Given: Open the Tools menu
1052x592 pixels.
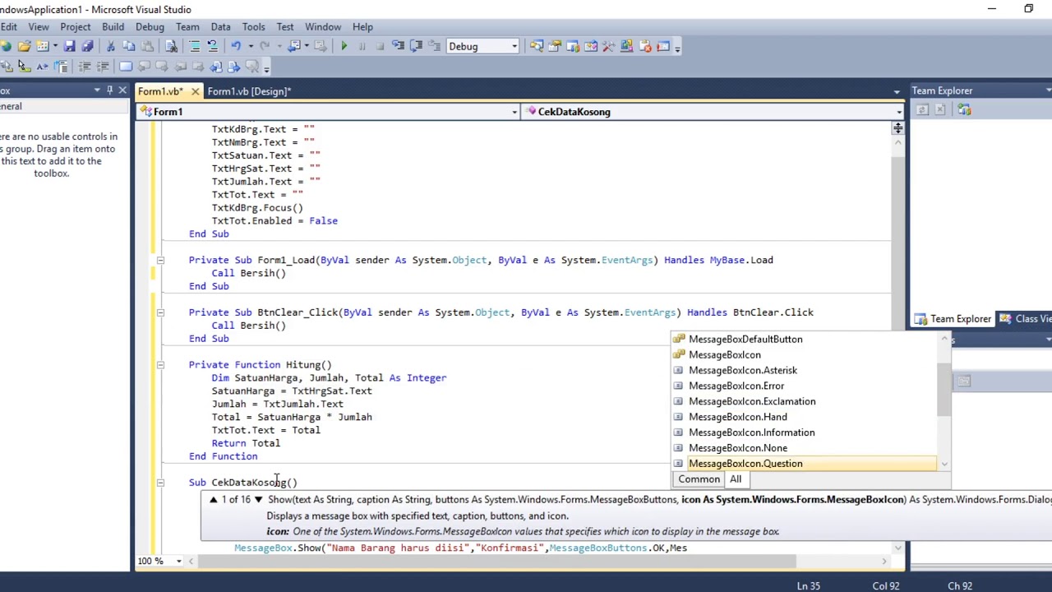Looking at the screenshot, I should [x=253, y=27].
